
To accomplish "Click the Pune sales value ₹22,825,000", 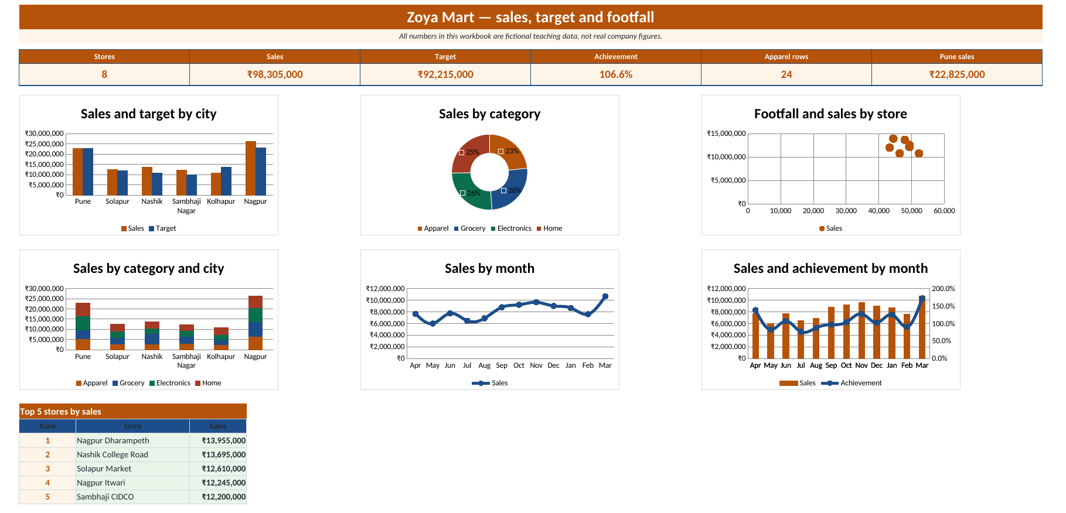I will tap(957, 74).
